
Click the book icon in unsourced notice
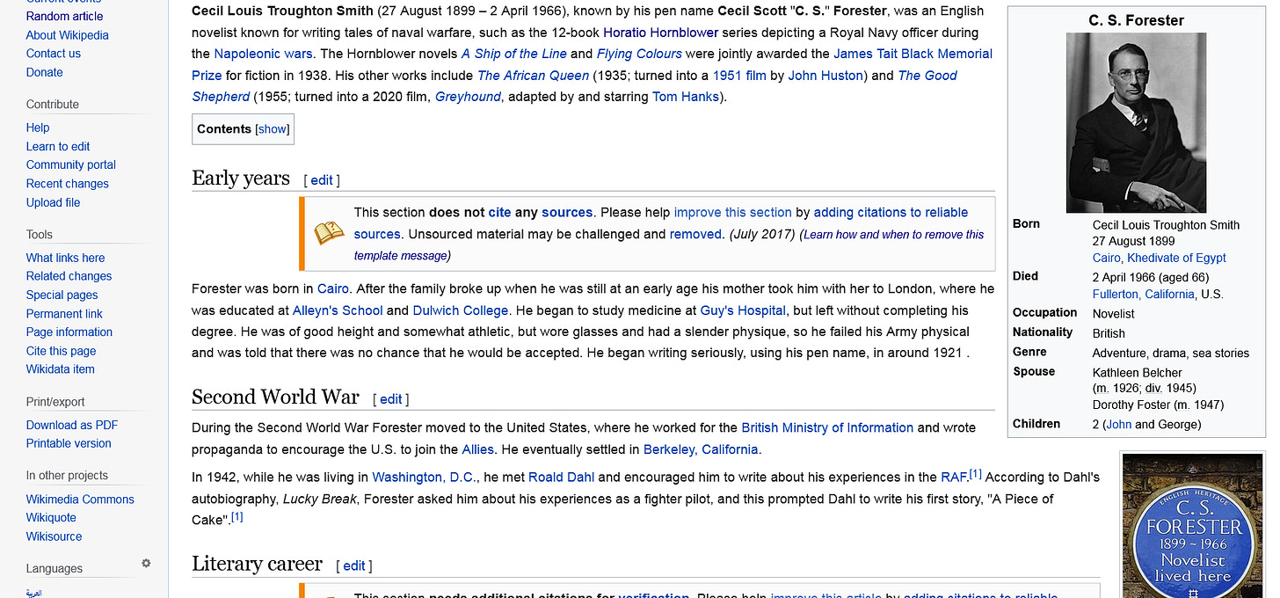pos(330,233)
